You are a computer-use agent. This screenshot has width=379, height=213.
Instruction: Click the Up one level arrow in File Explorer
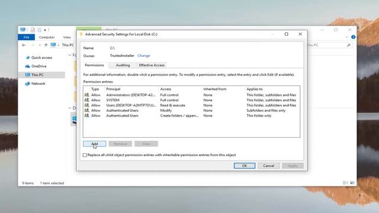pos(46,45)
